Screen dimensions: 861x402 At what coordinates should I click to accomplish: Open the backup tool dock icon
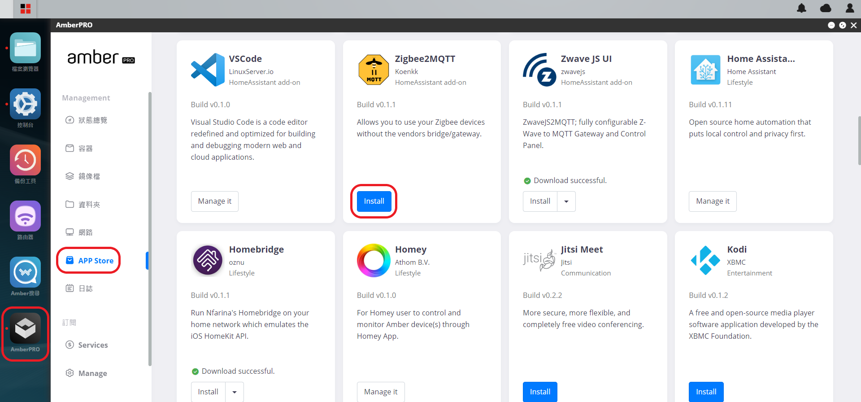[x=25, y=160]
